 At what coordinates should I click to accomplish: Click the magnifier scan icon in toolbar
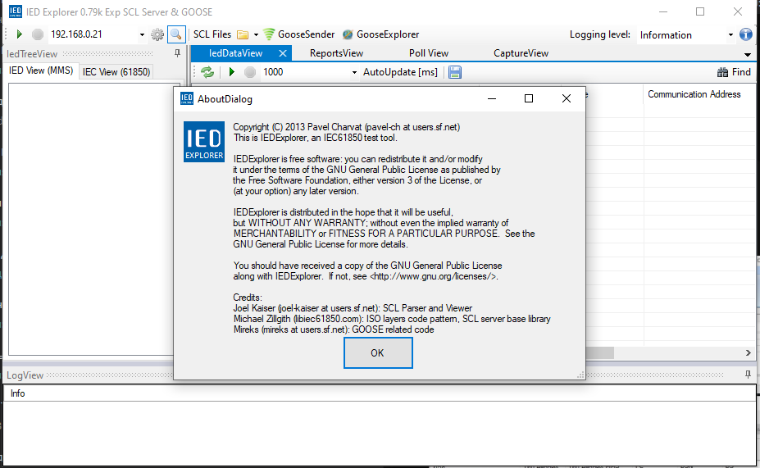point(176,34)
